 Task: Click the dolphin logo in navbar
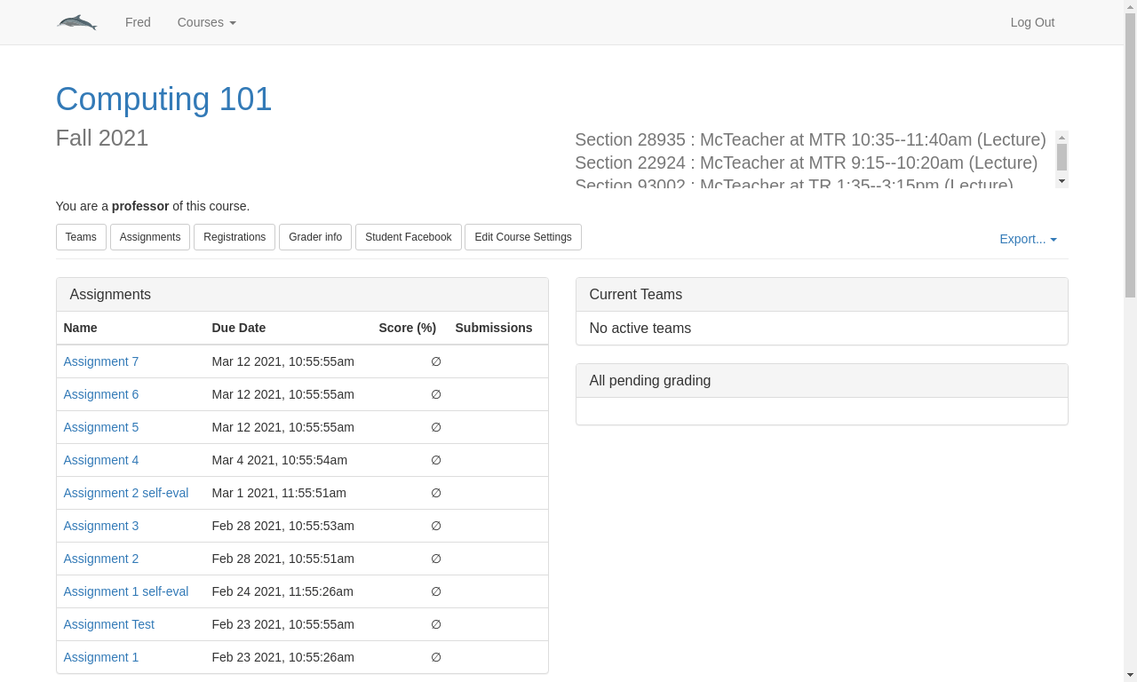click(77, 22)
